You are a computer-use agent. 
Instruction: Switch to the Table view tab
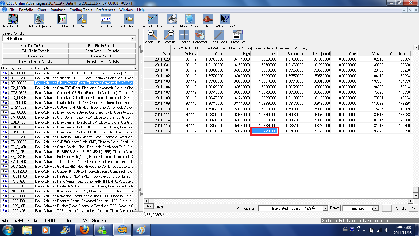pyautogui.click(x=159, y=206)
